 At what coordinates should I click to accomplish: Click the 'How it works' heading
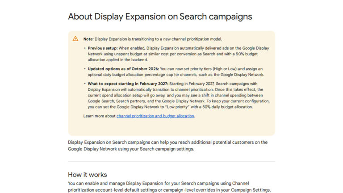click(87, 175)
